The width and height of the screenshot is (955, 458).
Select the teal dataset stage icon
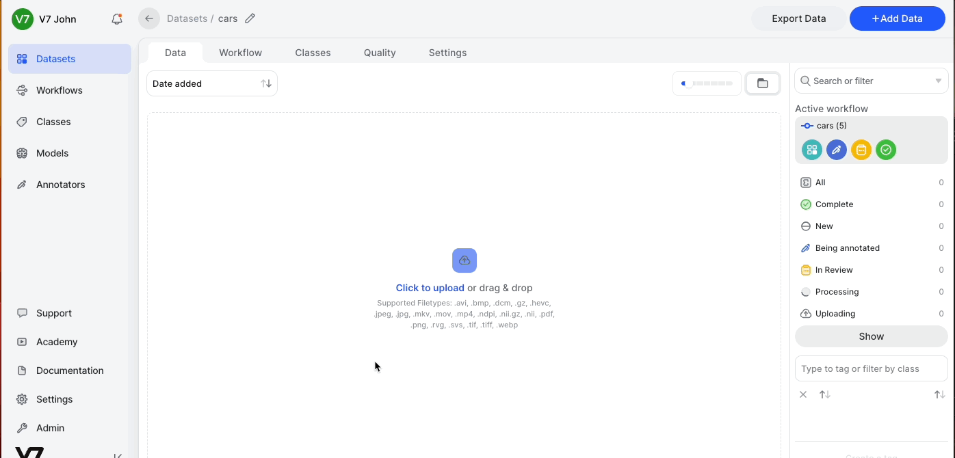point(812,150)
